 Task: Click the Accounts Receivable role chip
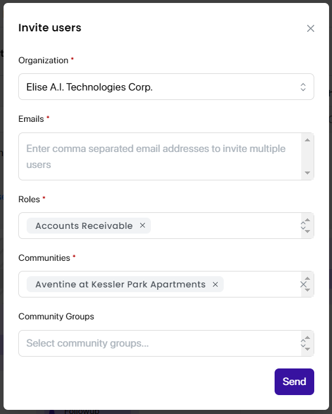pyautogui.click(x=84, y=226)
